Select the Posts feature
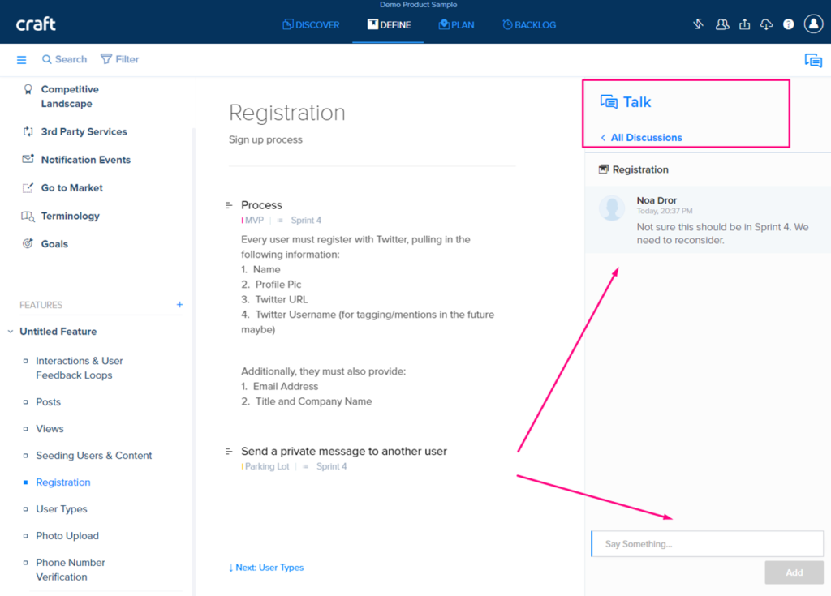Viewport: 831px width, 596px height. (48, 402)
